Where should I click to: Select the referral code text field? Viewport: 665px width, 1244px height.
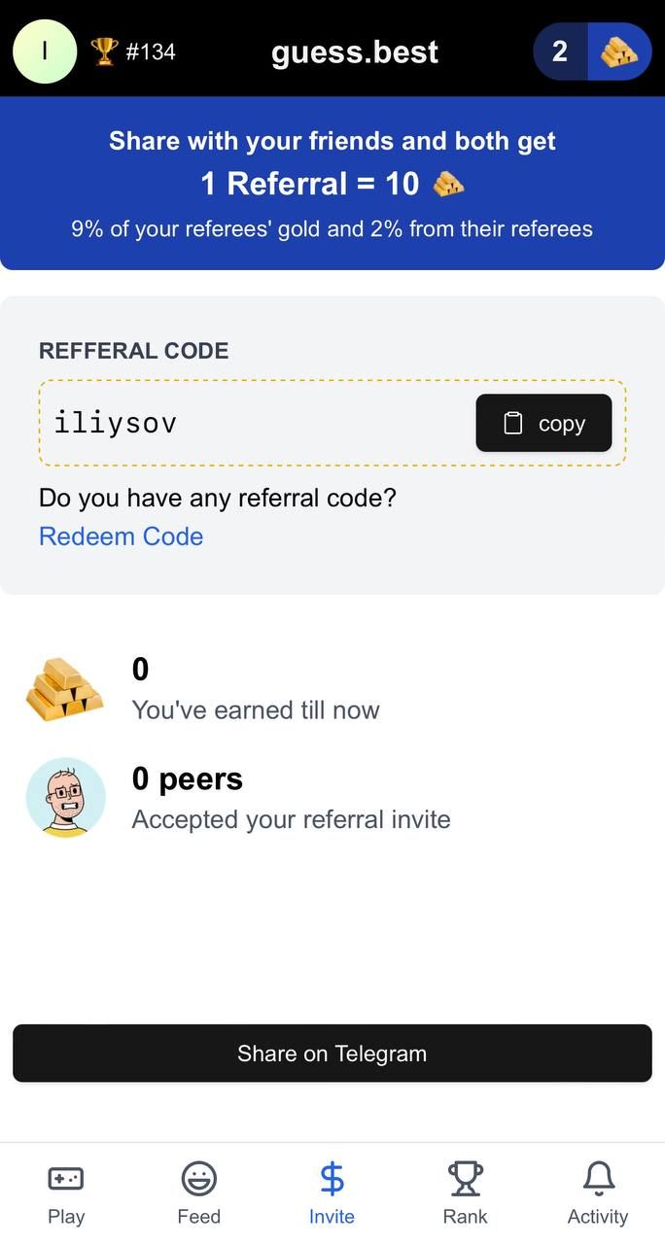click(x=243, y=423)
